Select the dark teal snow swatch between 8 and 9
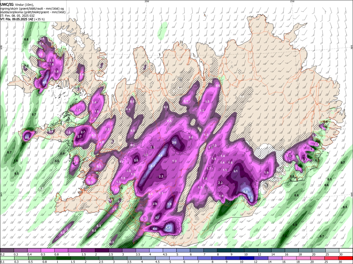353x264 pixels. (224, 250)
